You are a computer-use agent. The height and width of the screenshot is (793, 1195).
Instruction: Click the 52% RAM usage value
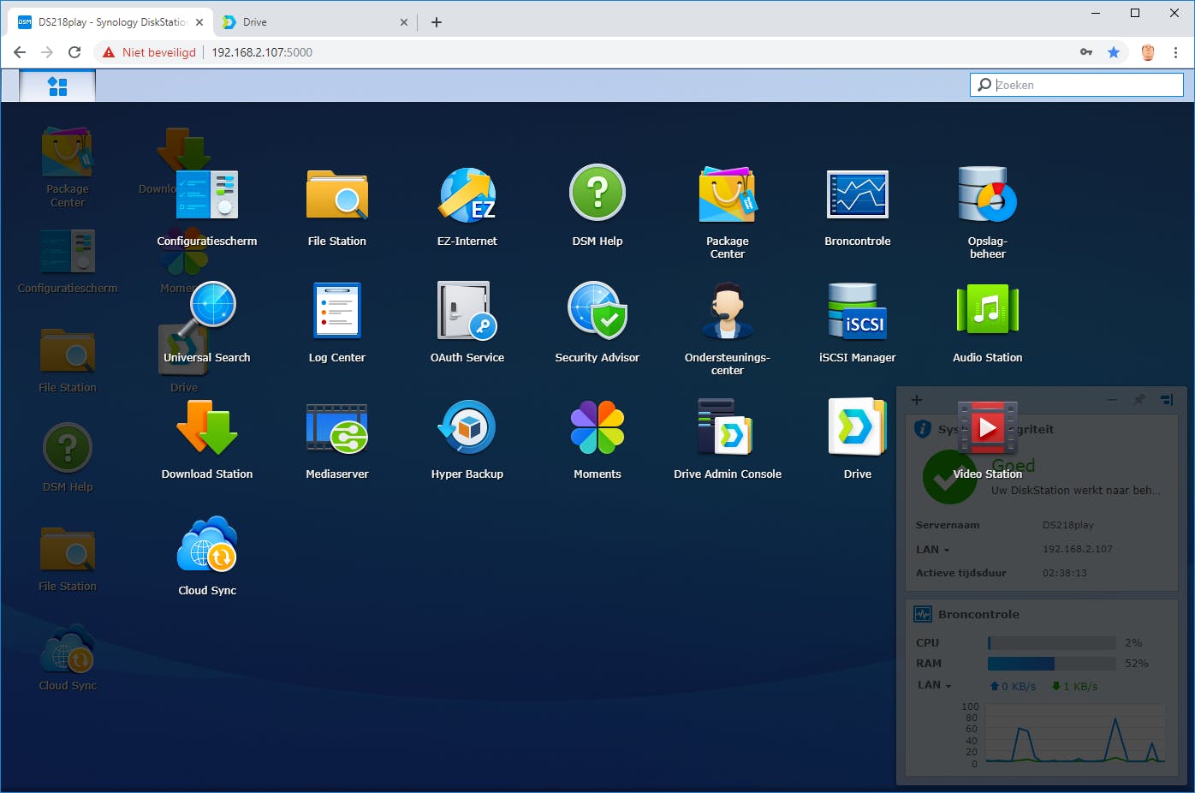(x=1137, y=664)
